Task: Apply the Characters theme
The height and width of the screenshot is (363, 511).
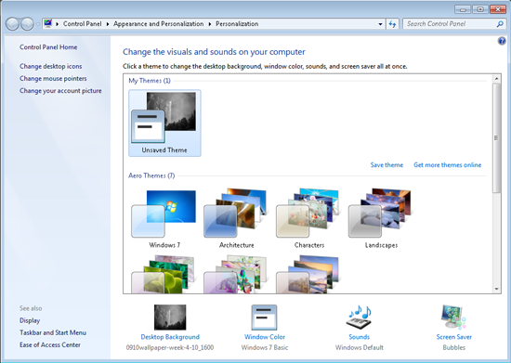Action: pyautogui.click(x=309, y=218)
